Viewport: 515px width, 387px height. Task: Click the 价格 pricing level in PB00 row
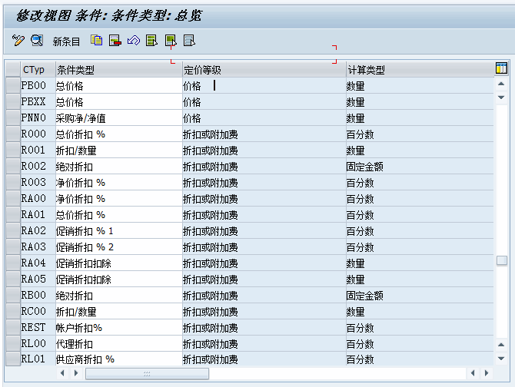(x=192, y=86)
